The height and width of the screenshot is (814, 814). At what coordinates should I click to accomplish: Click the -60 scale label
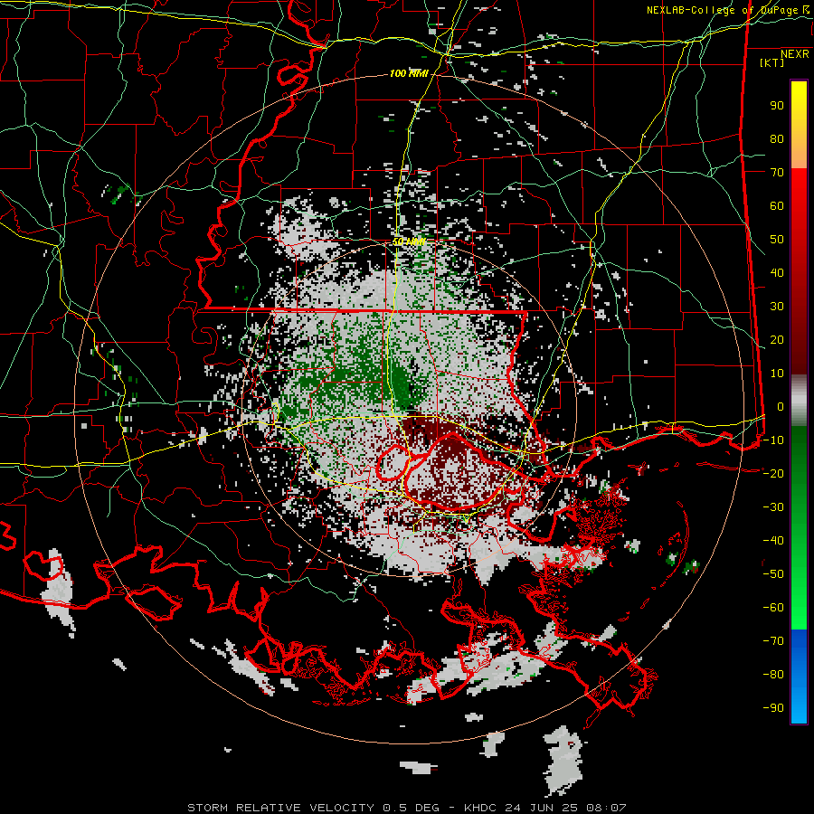tap(773, 608)
